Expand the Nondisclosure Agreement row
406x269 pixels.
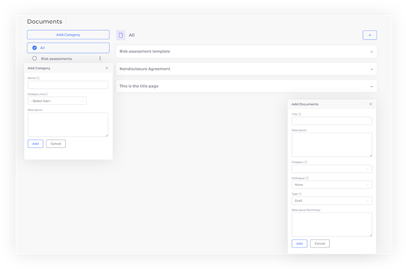pyautogui.click(x=371, y=69)
